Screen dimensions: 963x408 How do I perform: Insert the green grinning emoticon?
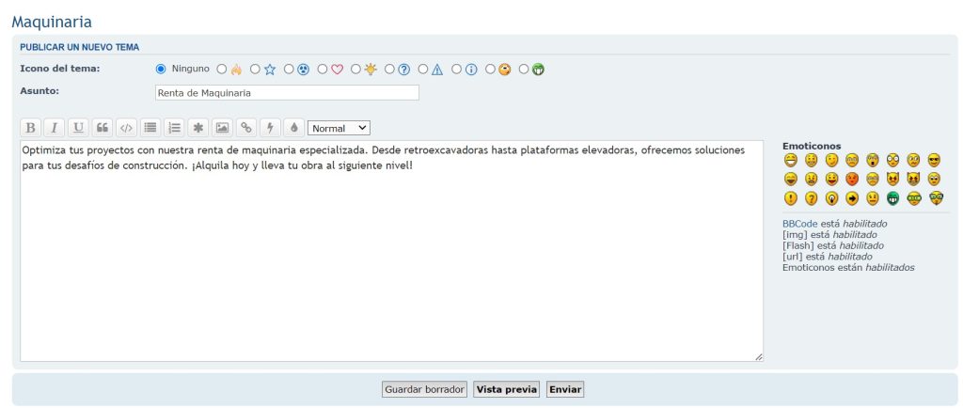[892, 198]
